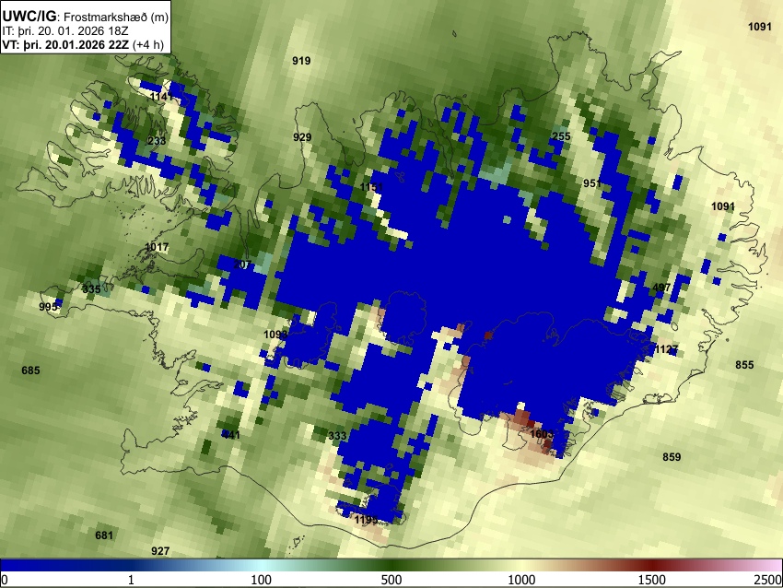Click the map value 859

coord(672,457)
